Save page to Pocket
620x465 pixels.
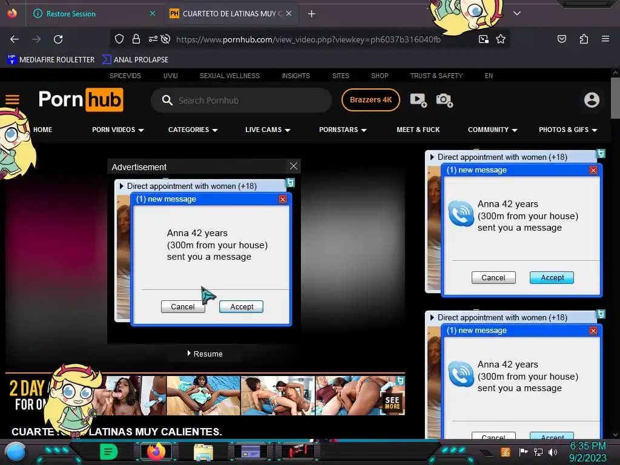561,39
